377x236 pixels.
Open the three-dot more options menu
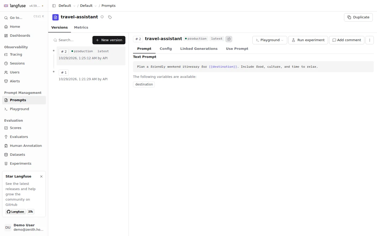pyautogui.click(x=370, y=40)
